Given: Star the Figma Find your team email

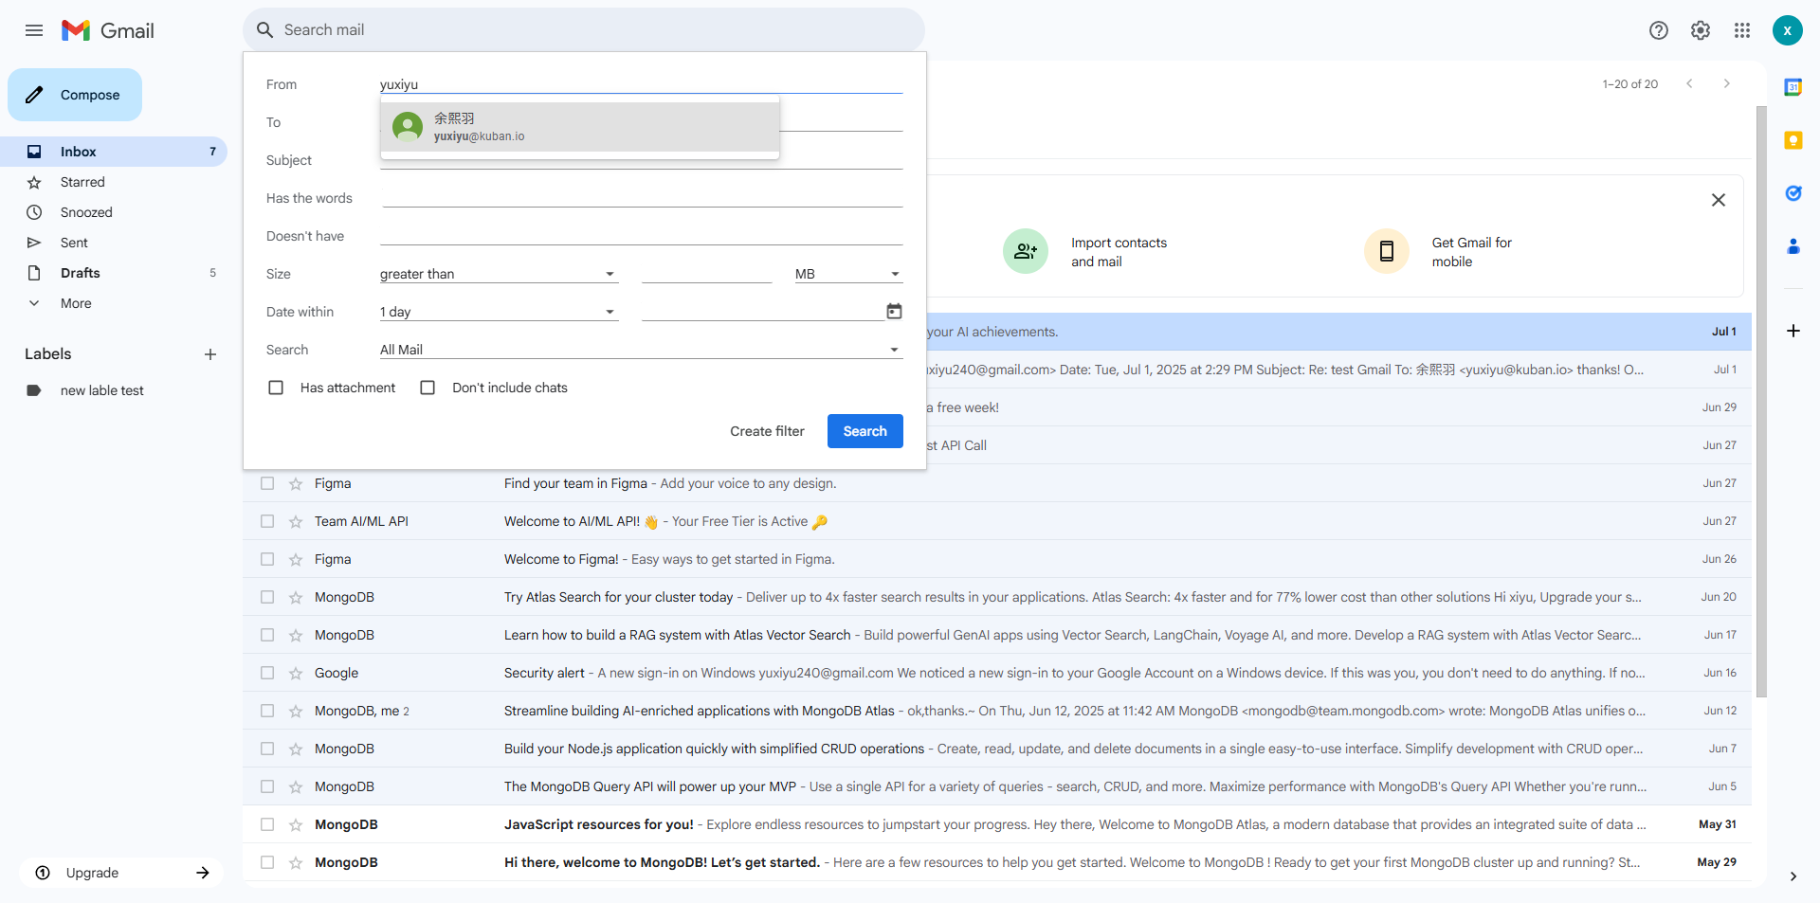Looking at the screenshot, I should click(x=296, y=483).
